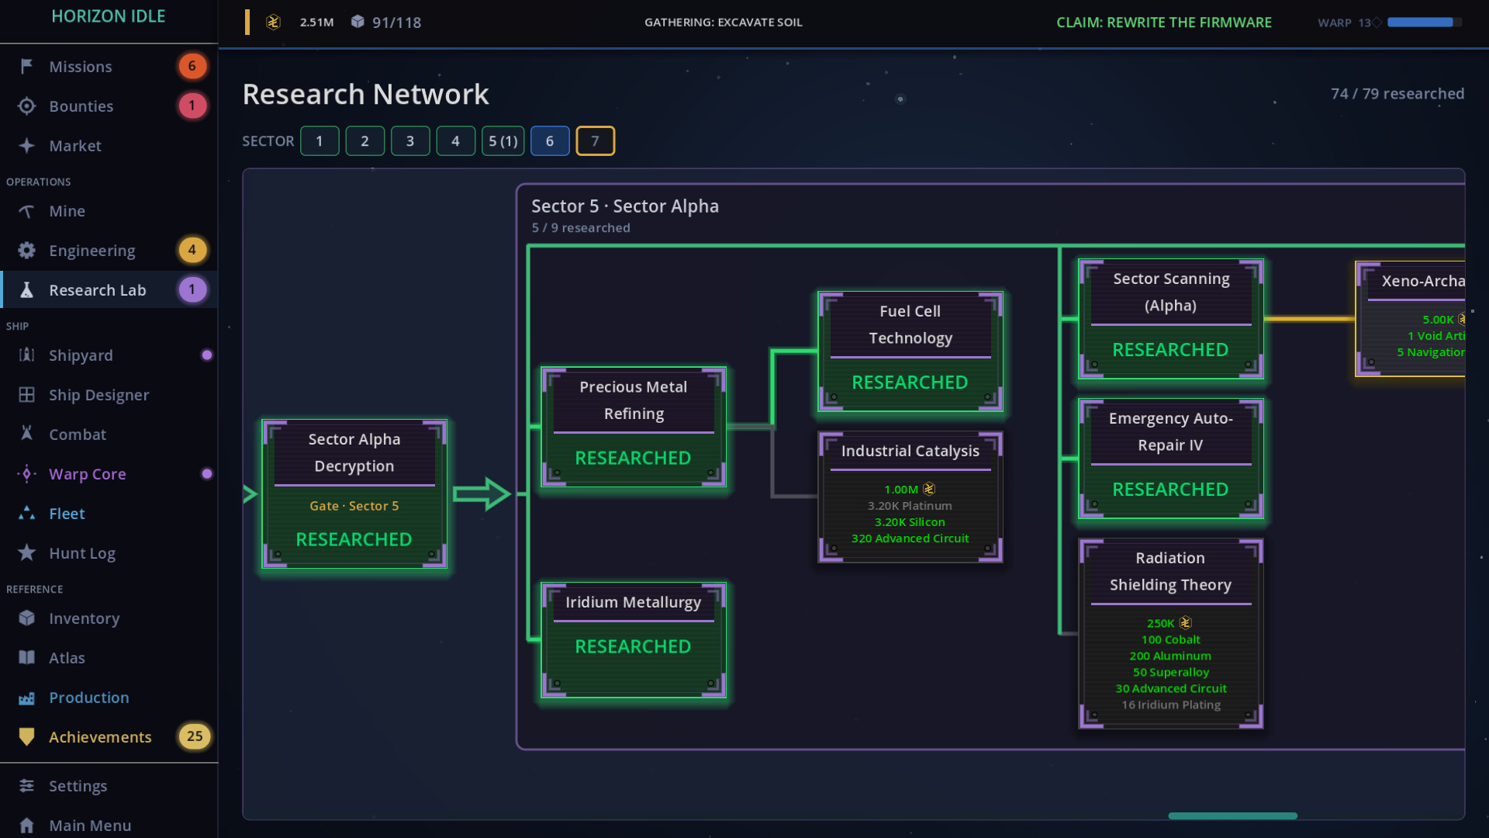This screenshot has height=838, width=1489.
Task: Click the Engineering gear icon
Action: pyautogui.click(x=26, y=250)
